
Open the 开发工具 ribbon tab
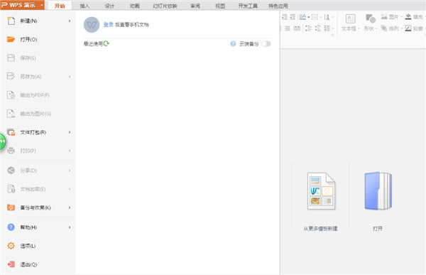pos(248,6)
